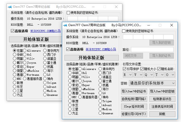Click 开始体验正版 button in the front window
The image size is (181, 122).
[x=91, y=58]
